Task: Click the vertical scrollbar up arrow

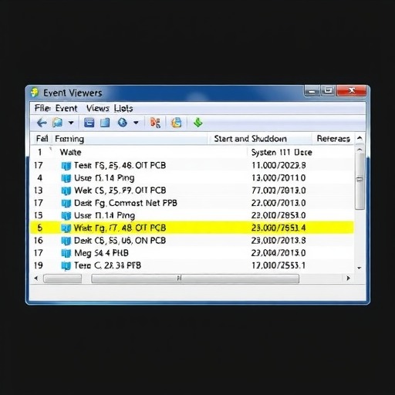Action: (x=360, y=150)
